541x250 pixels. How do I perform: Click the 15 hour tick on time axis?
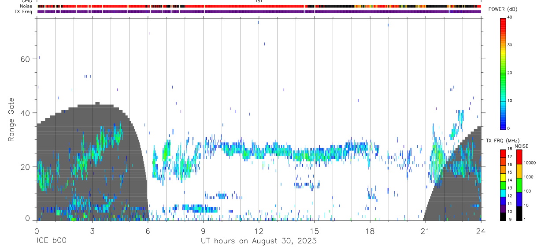pyautogui.click(x=314, y=230)
